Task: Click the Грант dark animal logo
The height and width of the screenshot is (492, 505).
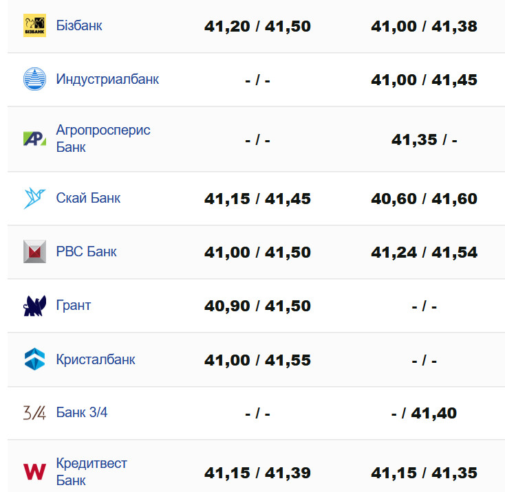Action: pos(34,306)
